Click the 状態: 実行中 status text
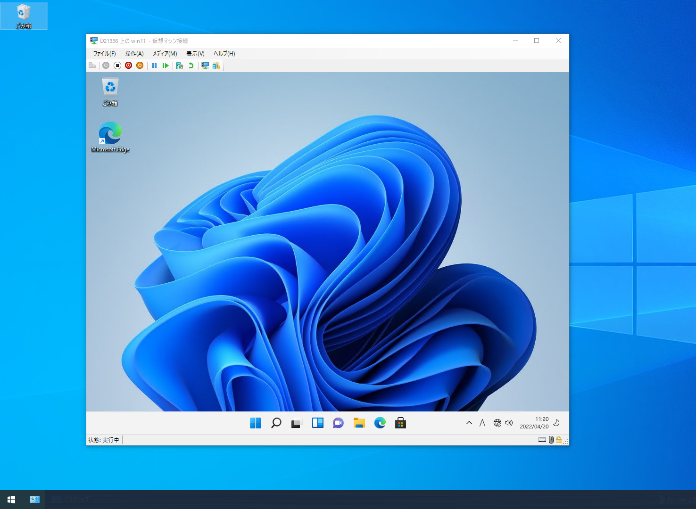The height and width of the screenshot is (509, 696). pyautogui.click(x=104, y=440)
